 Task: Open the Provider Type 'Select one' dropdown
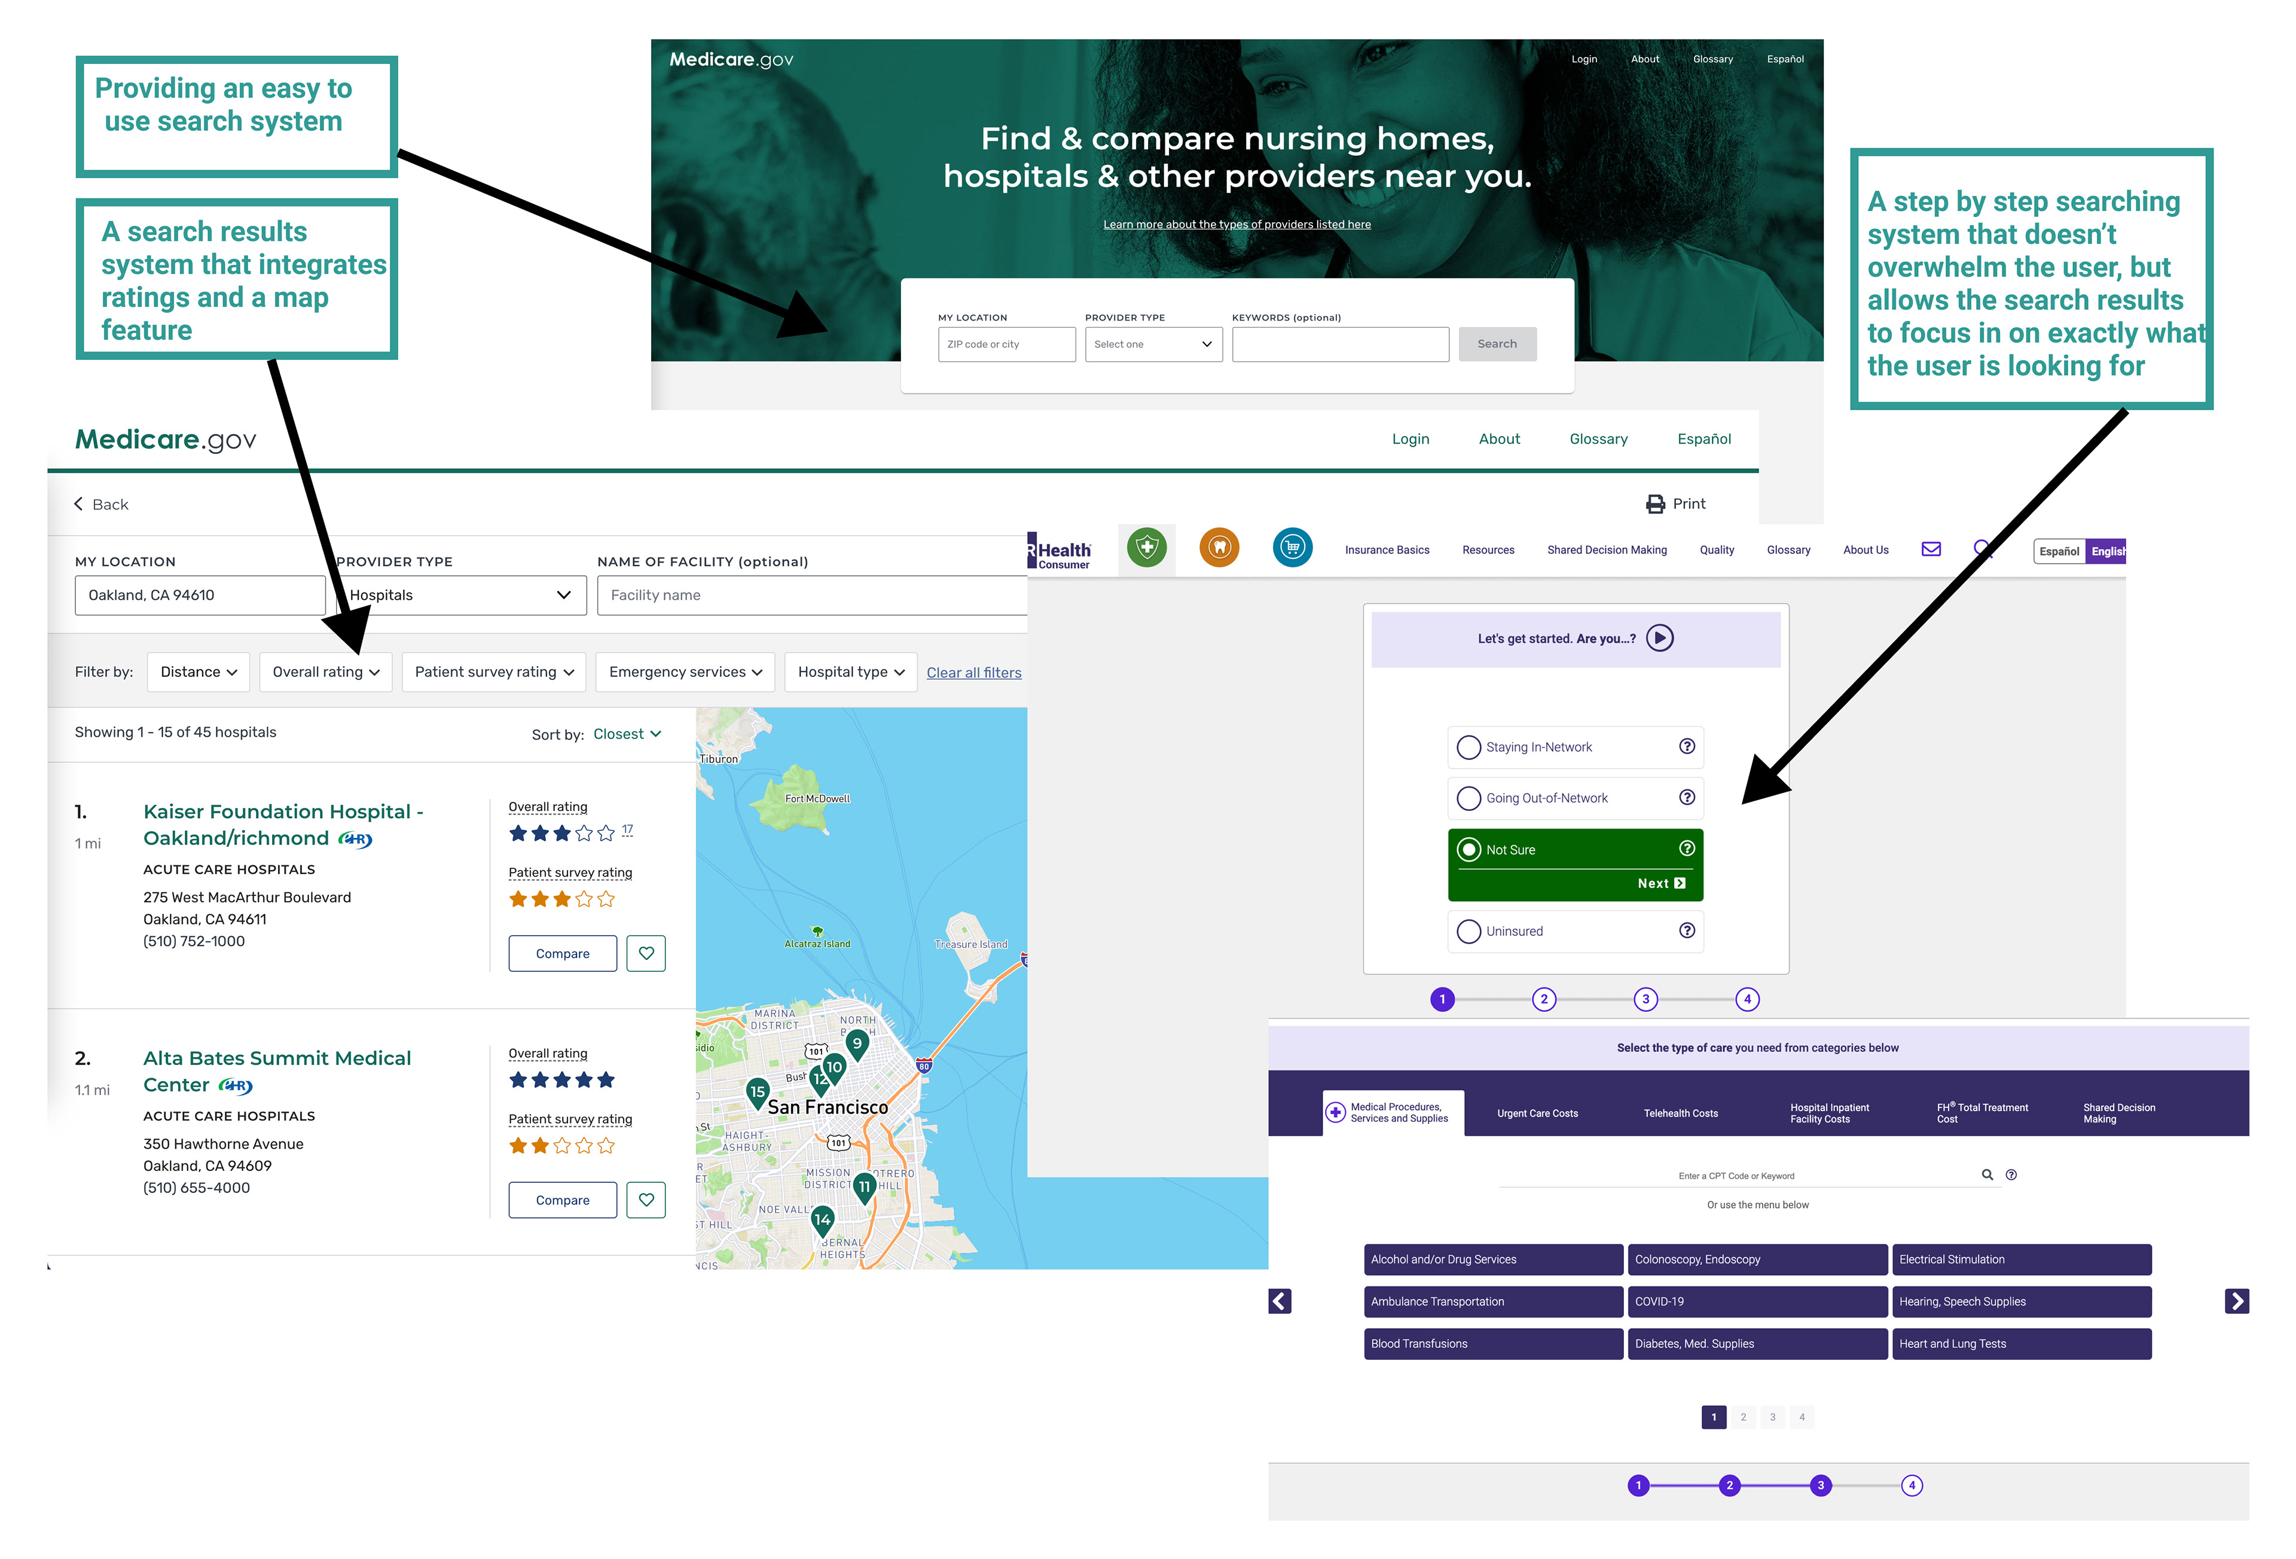point(1153,344)
